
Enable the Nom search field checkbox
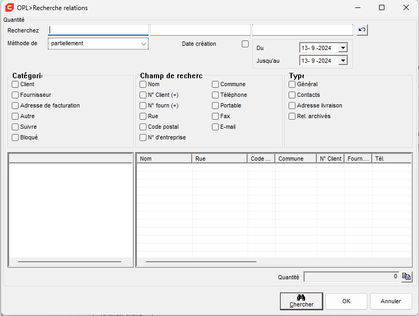tap(143, 85)
